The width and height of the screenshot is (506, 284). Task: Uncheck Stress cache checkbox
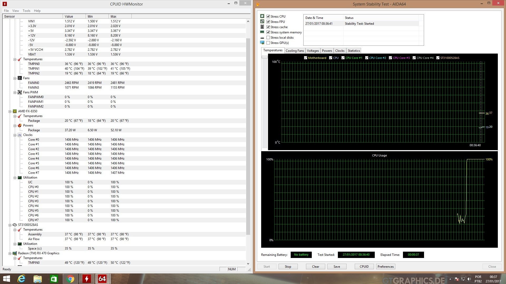(268, 27)
